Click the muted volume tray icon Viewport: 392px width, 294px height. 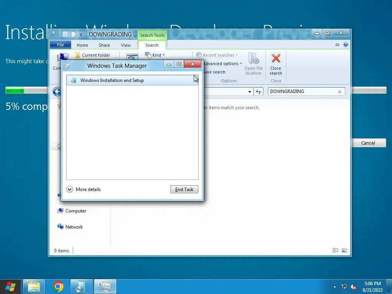point(353,287)
